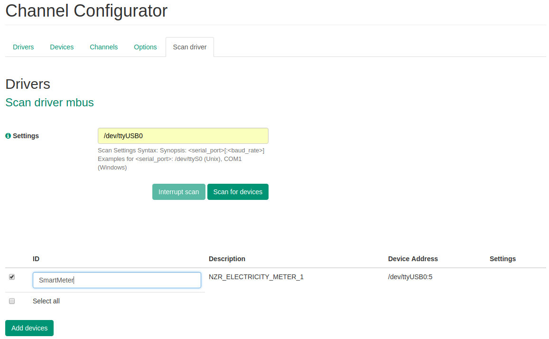Click the /dev/ttyUSB0:5 device address cell
The height and width of the screenshot is (339, 549).
410,277
